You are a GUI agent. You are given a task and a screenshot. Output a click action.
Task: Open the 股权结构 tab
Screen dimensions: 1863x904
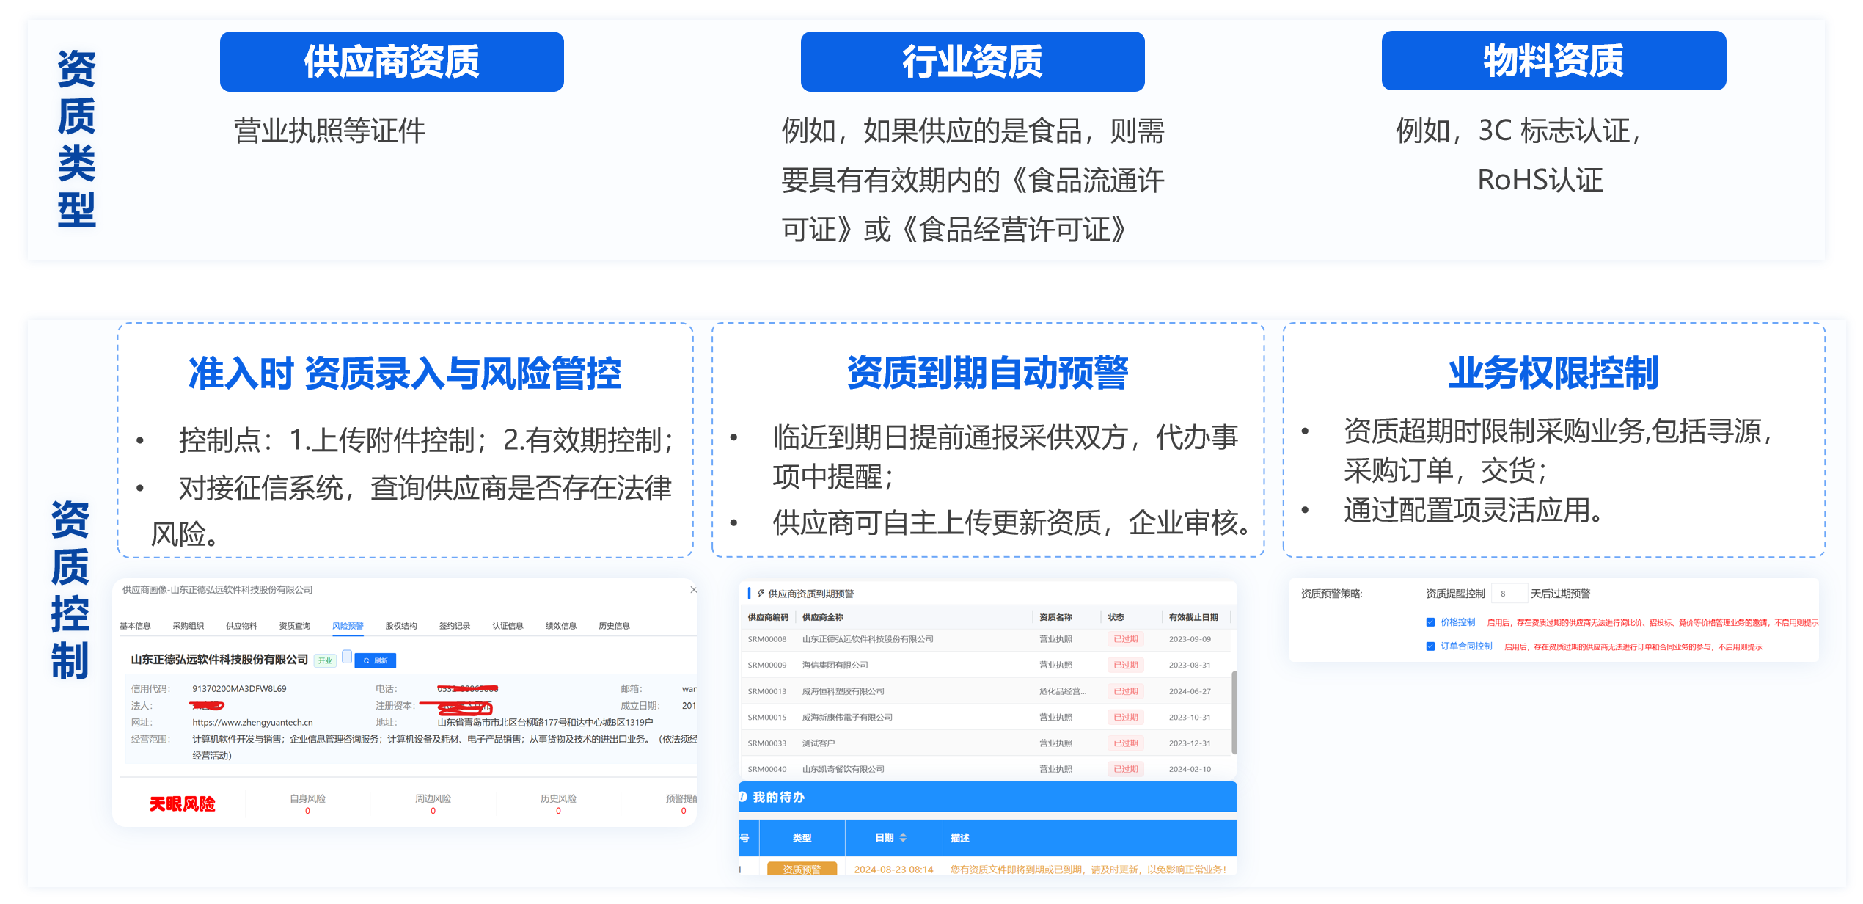tap(400, 626)
